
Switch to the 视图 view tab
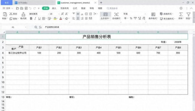[x=100, y=8]
